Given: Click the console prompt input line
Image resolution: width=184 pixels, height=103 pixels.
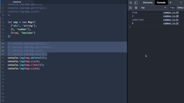Looking at the screenshot, I should tap(157, 27).
